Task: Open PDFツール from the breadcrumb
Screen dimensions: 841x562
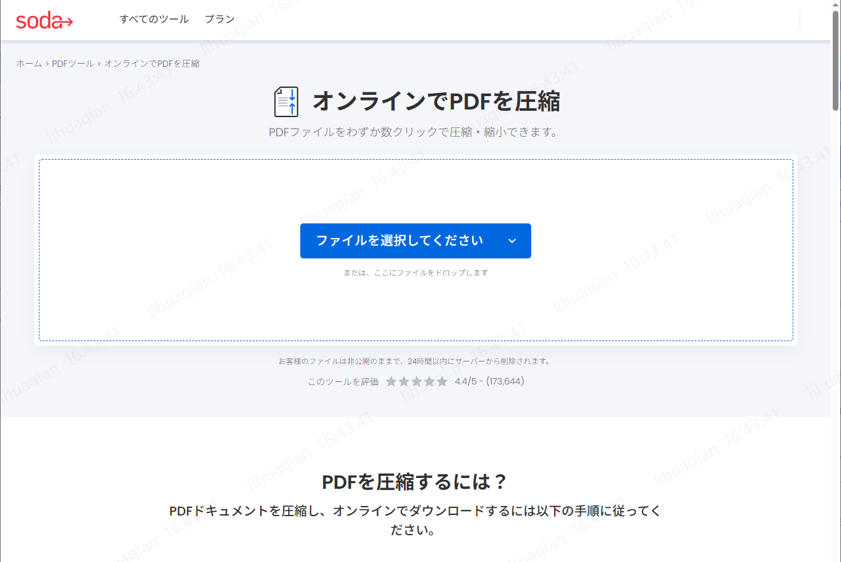Action: tap(71, 63)
